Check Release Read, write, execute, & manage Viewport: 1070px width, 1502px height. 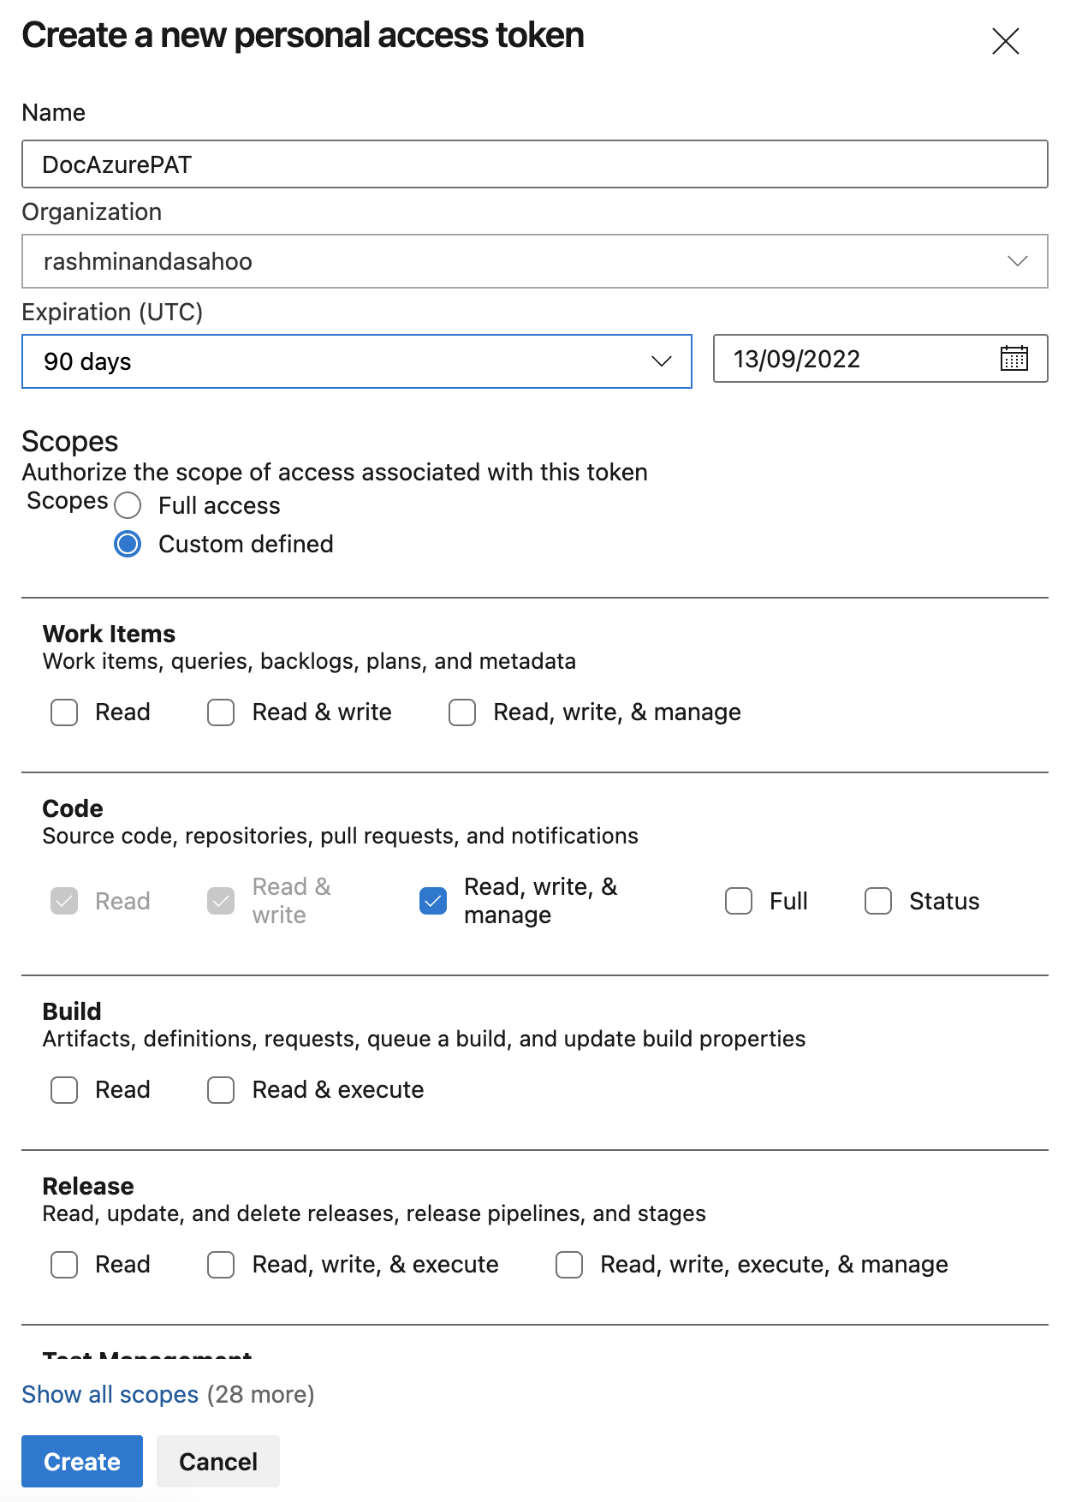pos(569,1265)
